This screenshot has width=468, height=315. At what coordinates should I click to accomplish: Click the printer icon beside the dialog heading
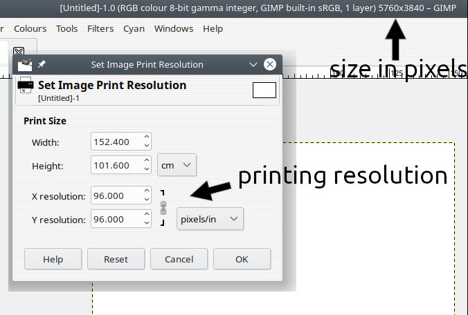point(26,86)
